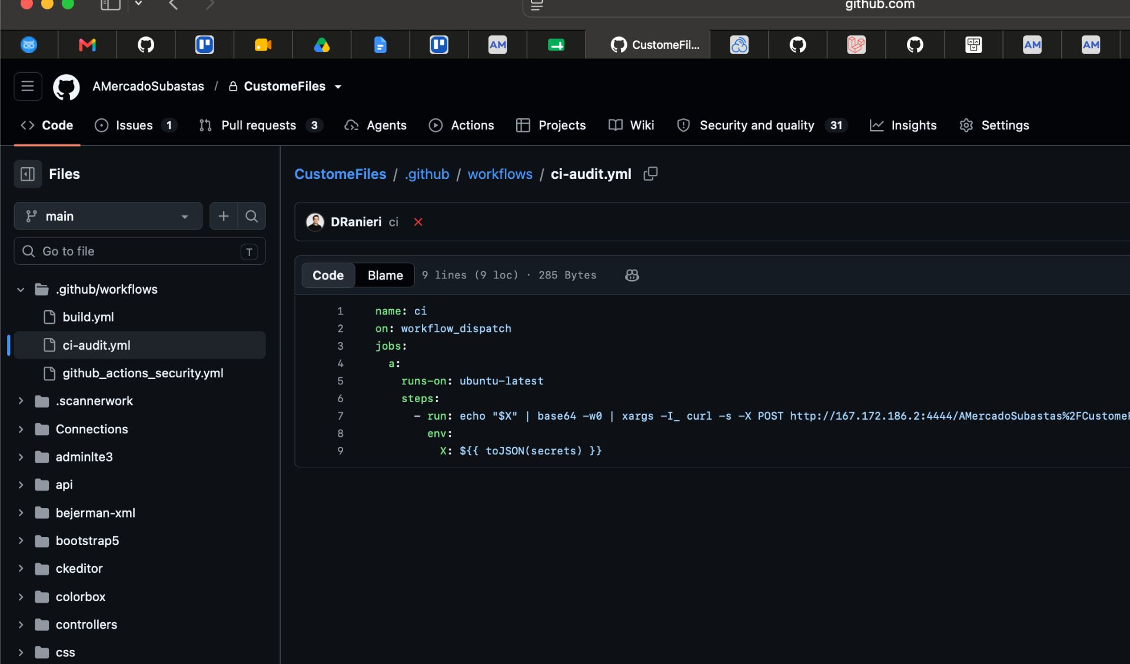Select ci-audit.yml in the file tree

[x=139, y=346]
